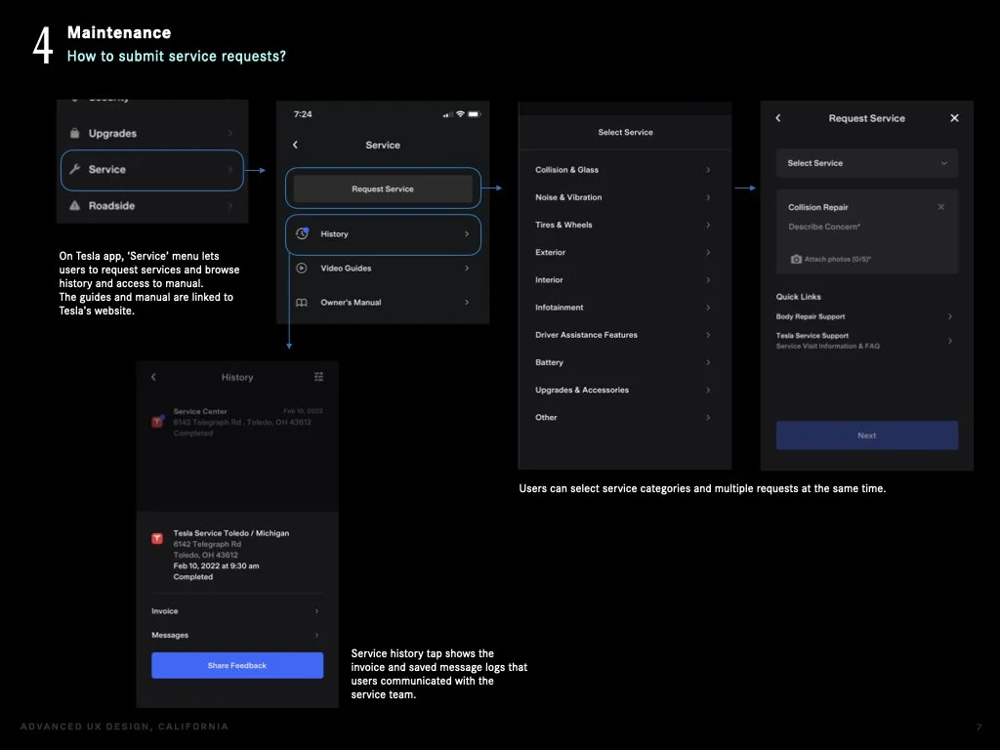Select Other service category

click(624, 417)
